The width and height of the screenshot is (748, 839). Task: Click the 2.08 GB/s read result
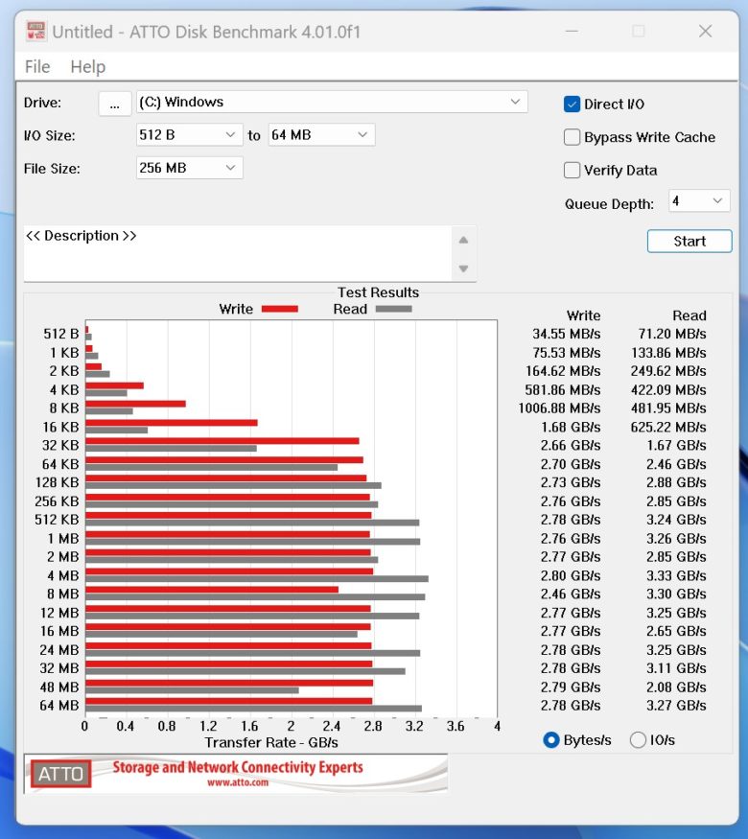676,688
